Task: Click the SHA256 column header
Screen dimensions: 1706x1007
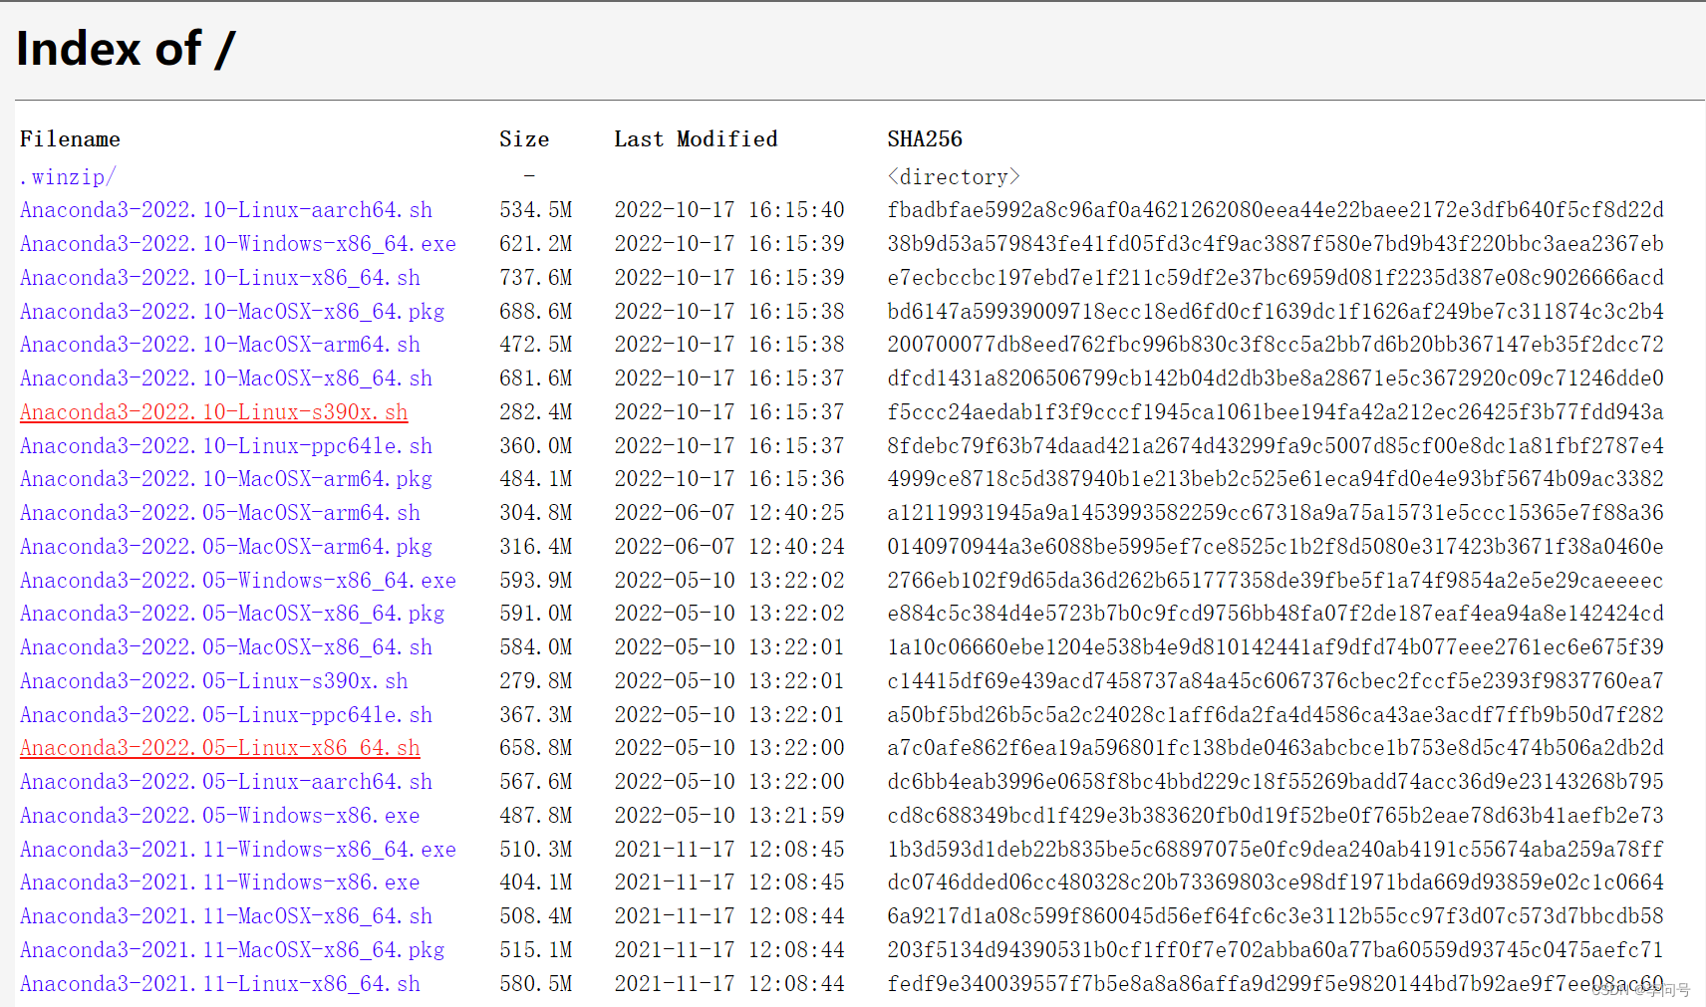Action: [925, 139]
